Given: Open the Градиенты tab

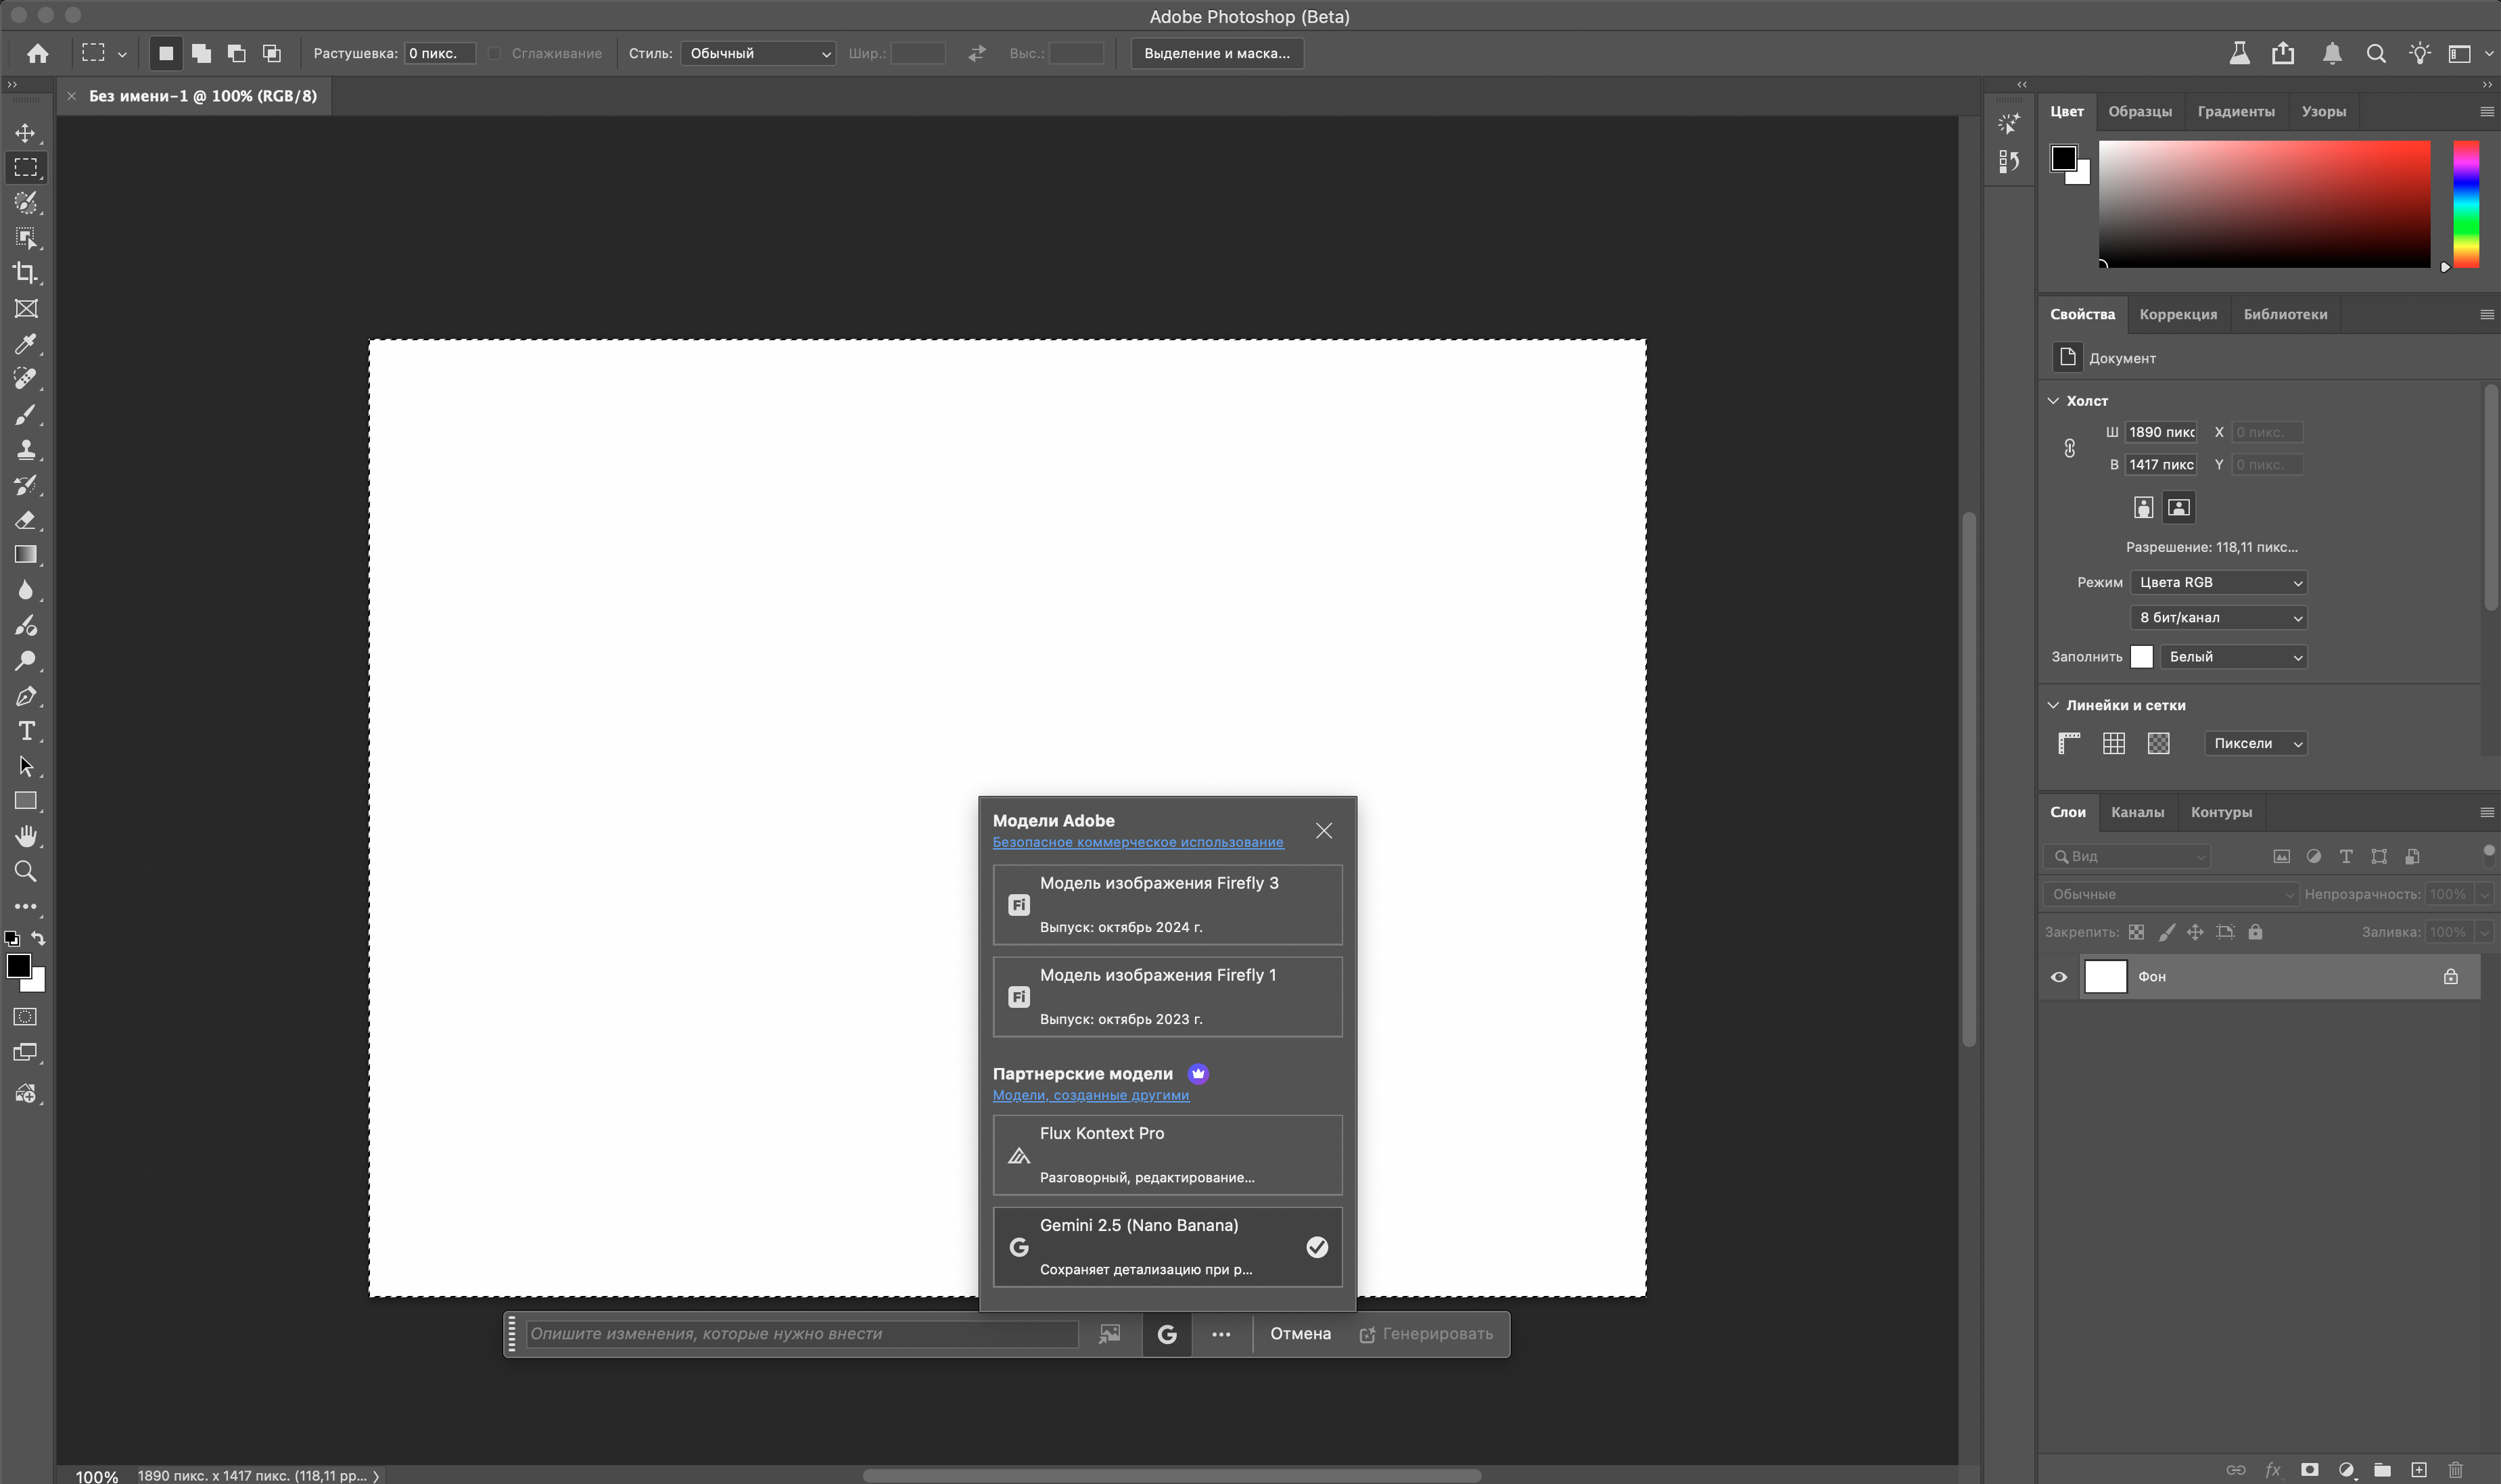Looking at the screenshot, I should pyautogui.click(x=2235, y=111).
